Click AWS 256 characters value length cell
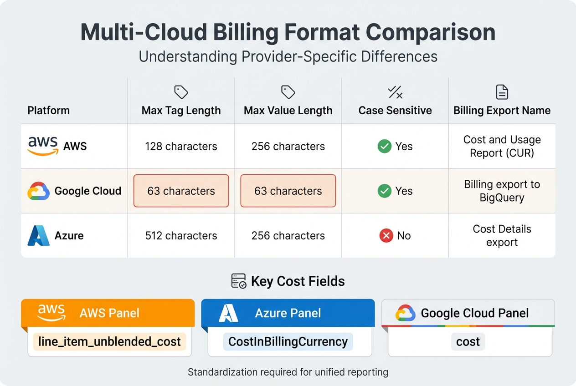The width and height of the screenshot is (576, 386). 288,147
